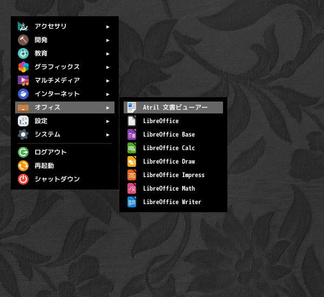The height and width of the screenshot is (297, 324).
Task: Click the red シャットダウン power icon
Action: pos(23,179)
